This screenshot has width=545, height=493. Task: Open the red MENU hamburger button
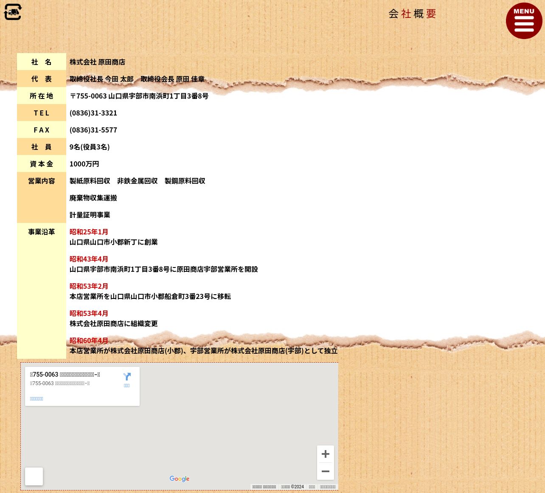524,21
